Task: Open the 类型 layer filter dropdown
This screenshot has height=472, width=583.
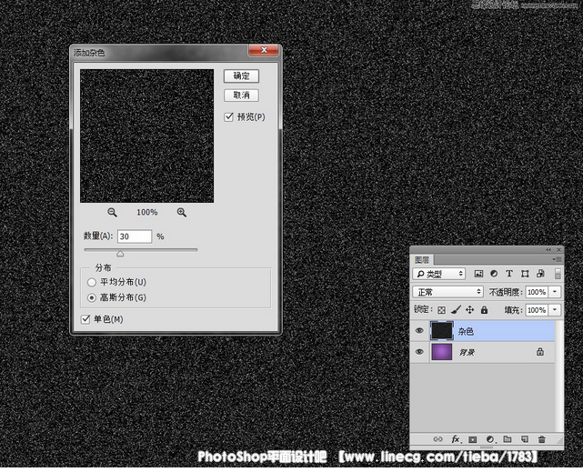Action: [439, 274]
